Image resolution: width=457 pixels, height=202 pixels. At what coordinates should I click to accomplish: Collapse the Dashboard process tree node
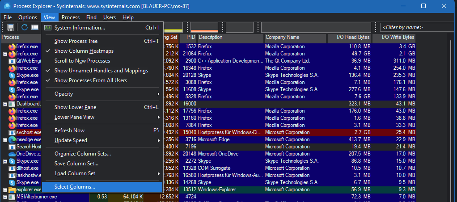[5, 104]
